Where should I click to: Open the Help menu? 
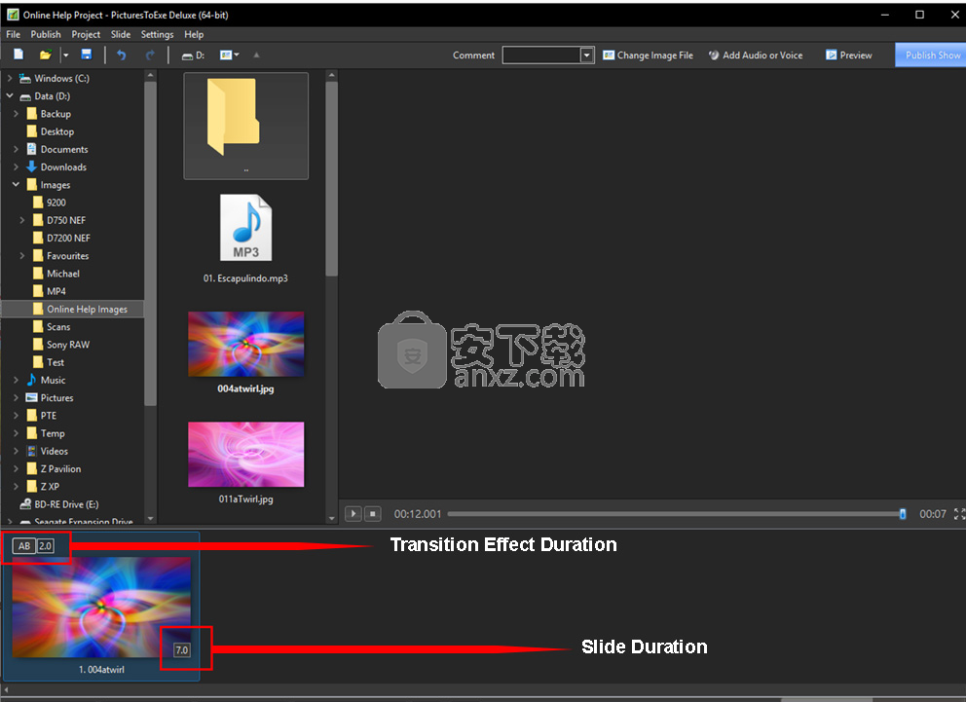pos(194,34)
